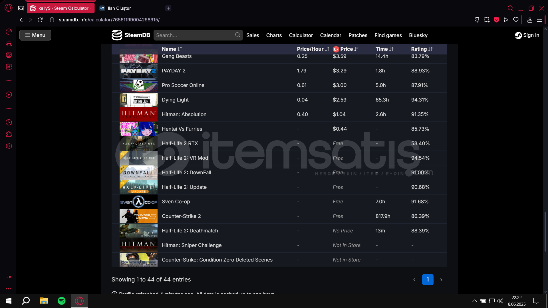The width and height of the screenshot is (548, 308).
Task: Click the SteamDB logo link
Action: [x=131, y=35]
